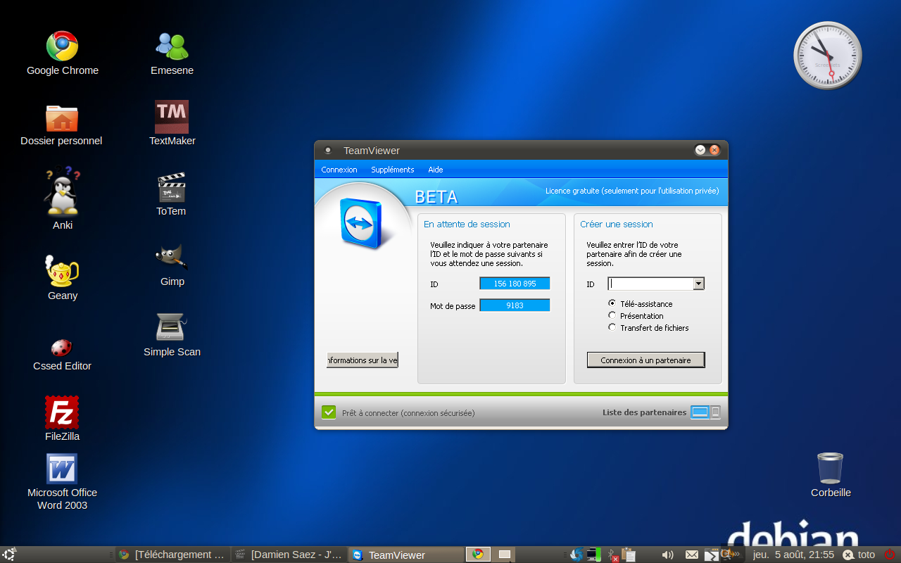The image size is (901, 563).
Task: Select the Télé-assistance radio option
Action: click(612, 303)
